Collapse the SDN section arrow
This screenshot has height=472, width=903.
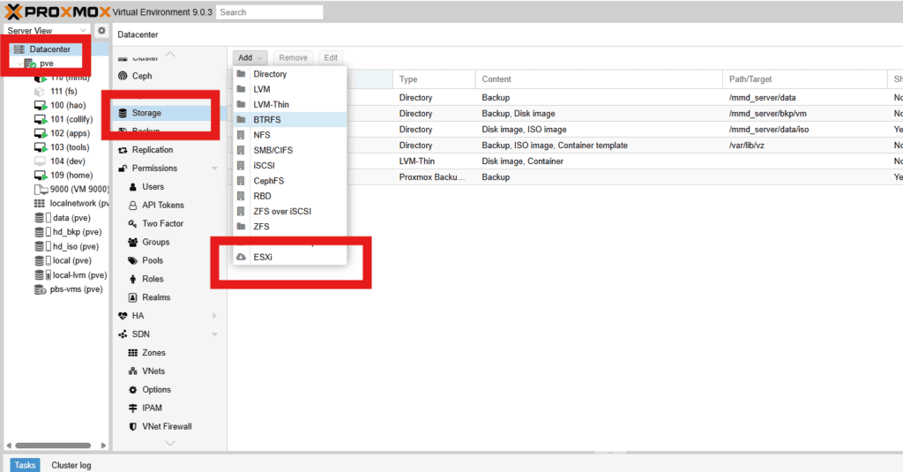214,334
